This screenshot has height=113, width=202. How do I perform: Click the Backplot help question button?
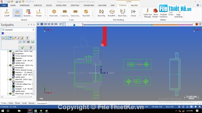click(31, 47)
